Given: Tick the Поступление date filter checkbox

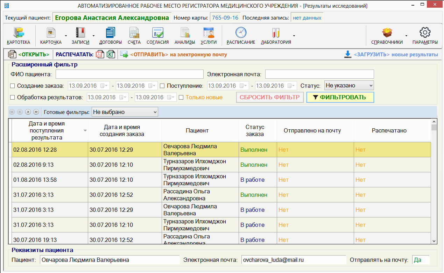Looking at the screenshot, I should [x=162, y=86].
